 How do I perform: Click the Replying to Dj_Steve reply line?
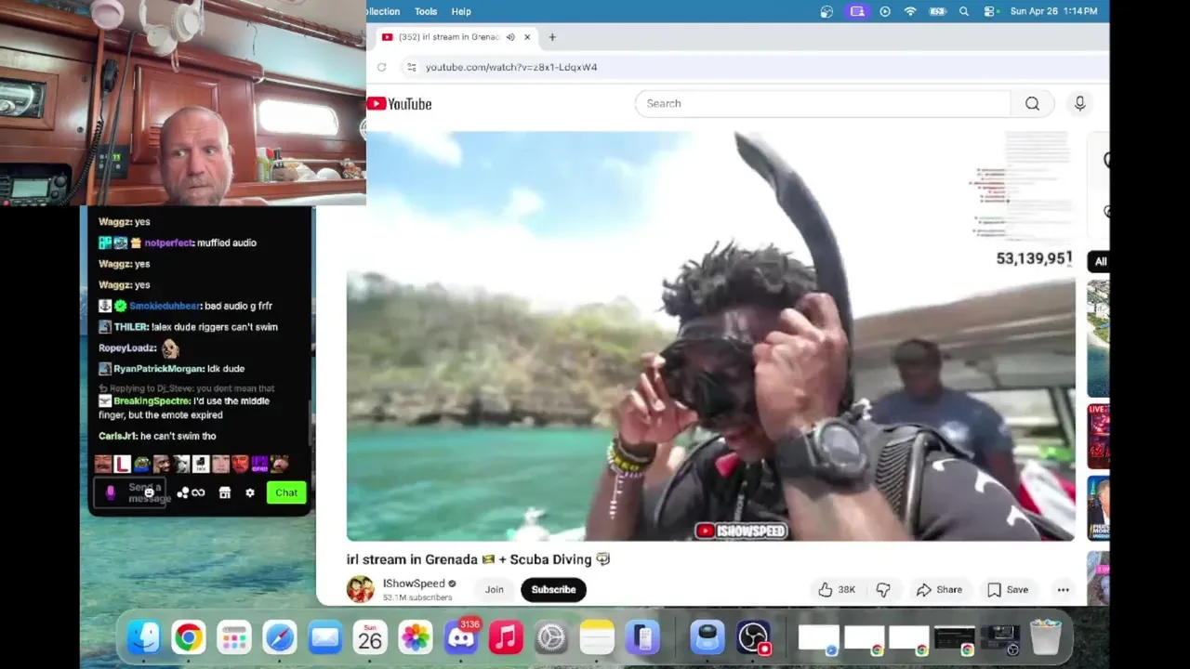point(187,388)
